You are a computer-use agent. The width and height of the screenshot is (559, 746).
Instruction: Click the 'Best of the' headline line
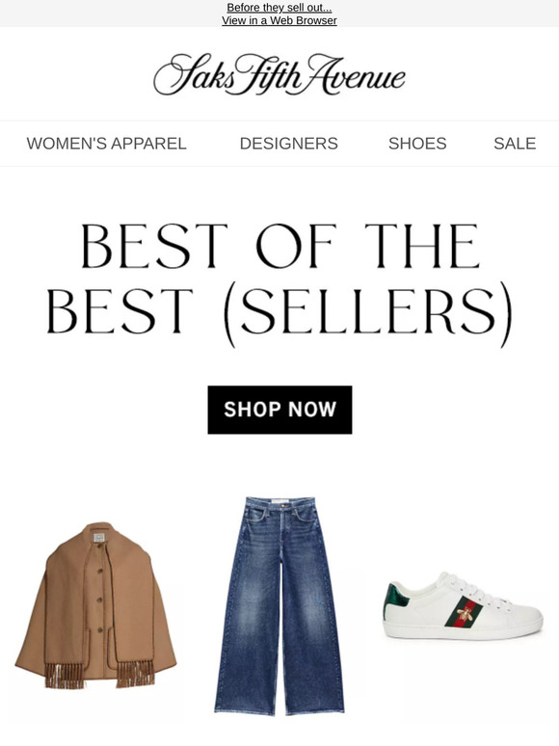(x=279, y=246)
